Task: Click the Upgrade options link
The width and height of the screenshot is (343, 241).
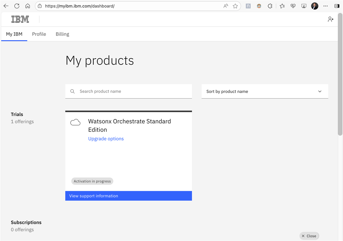Action: pyautogui.click(x=106, y=139)
